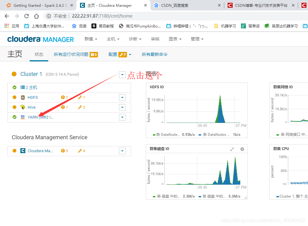Open Hive configuration wrench issues 2
Image resolution: width=308 pixels, height=226 pixels.
82,107
